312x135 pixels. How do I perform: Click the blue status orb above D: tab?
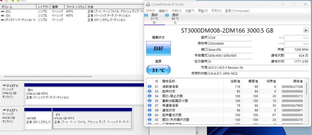[x=146, y=15]
